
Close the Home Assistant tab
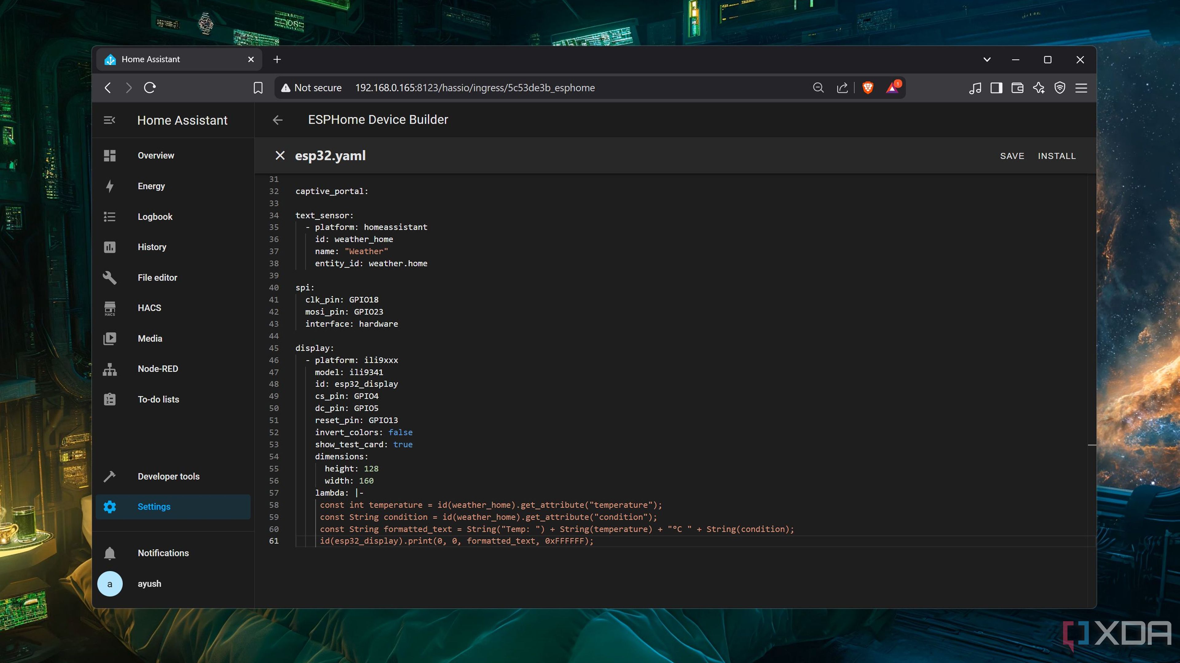click(250, 60)
